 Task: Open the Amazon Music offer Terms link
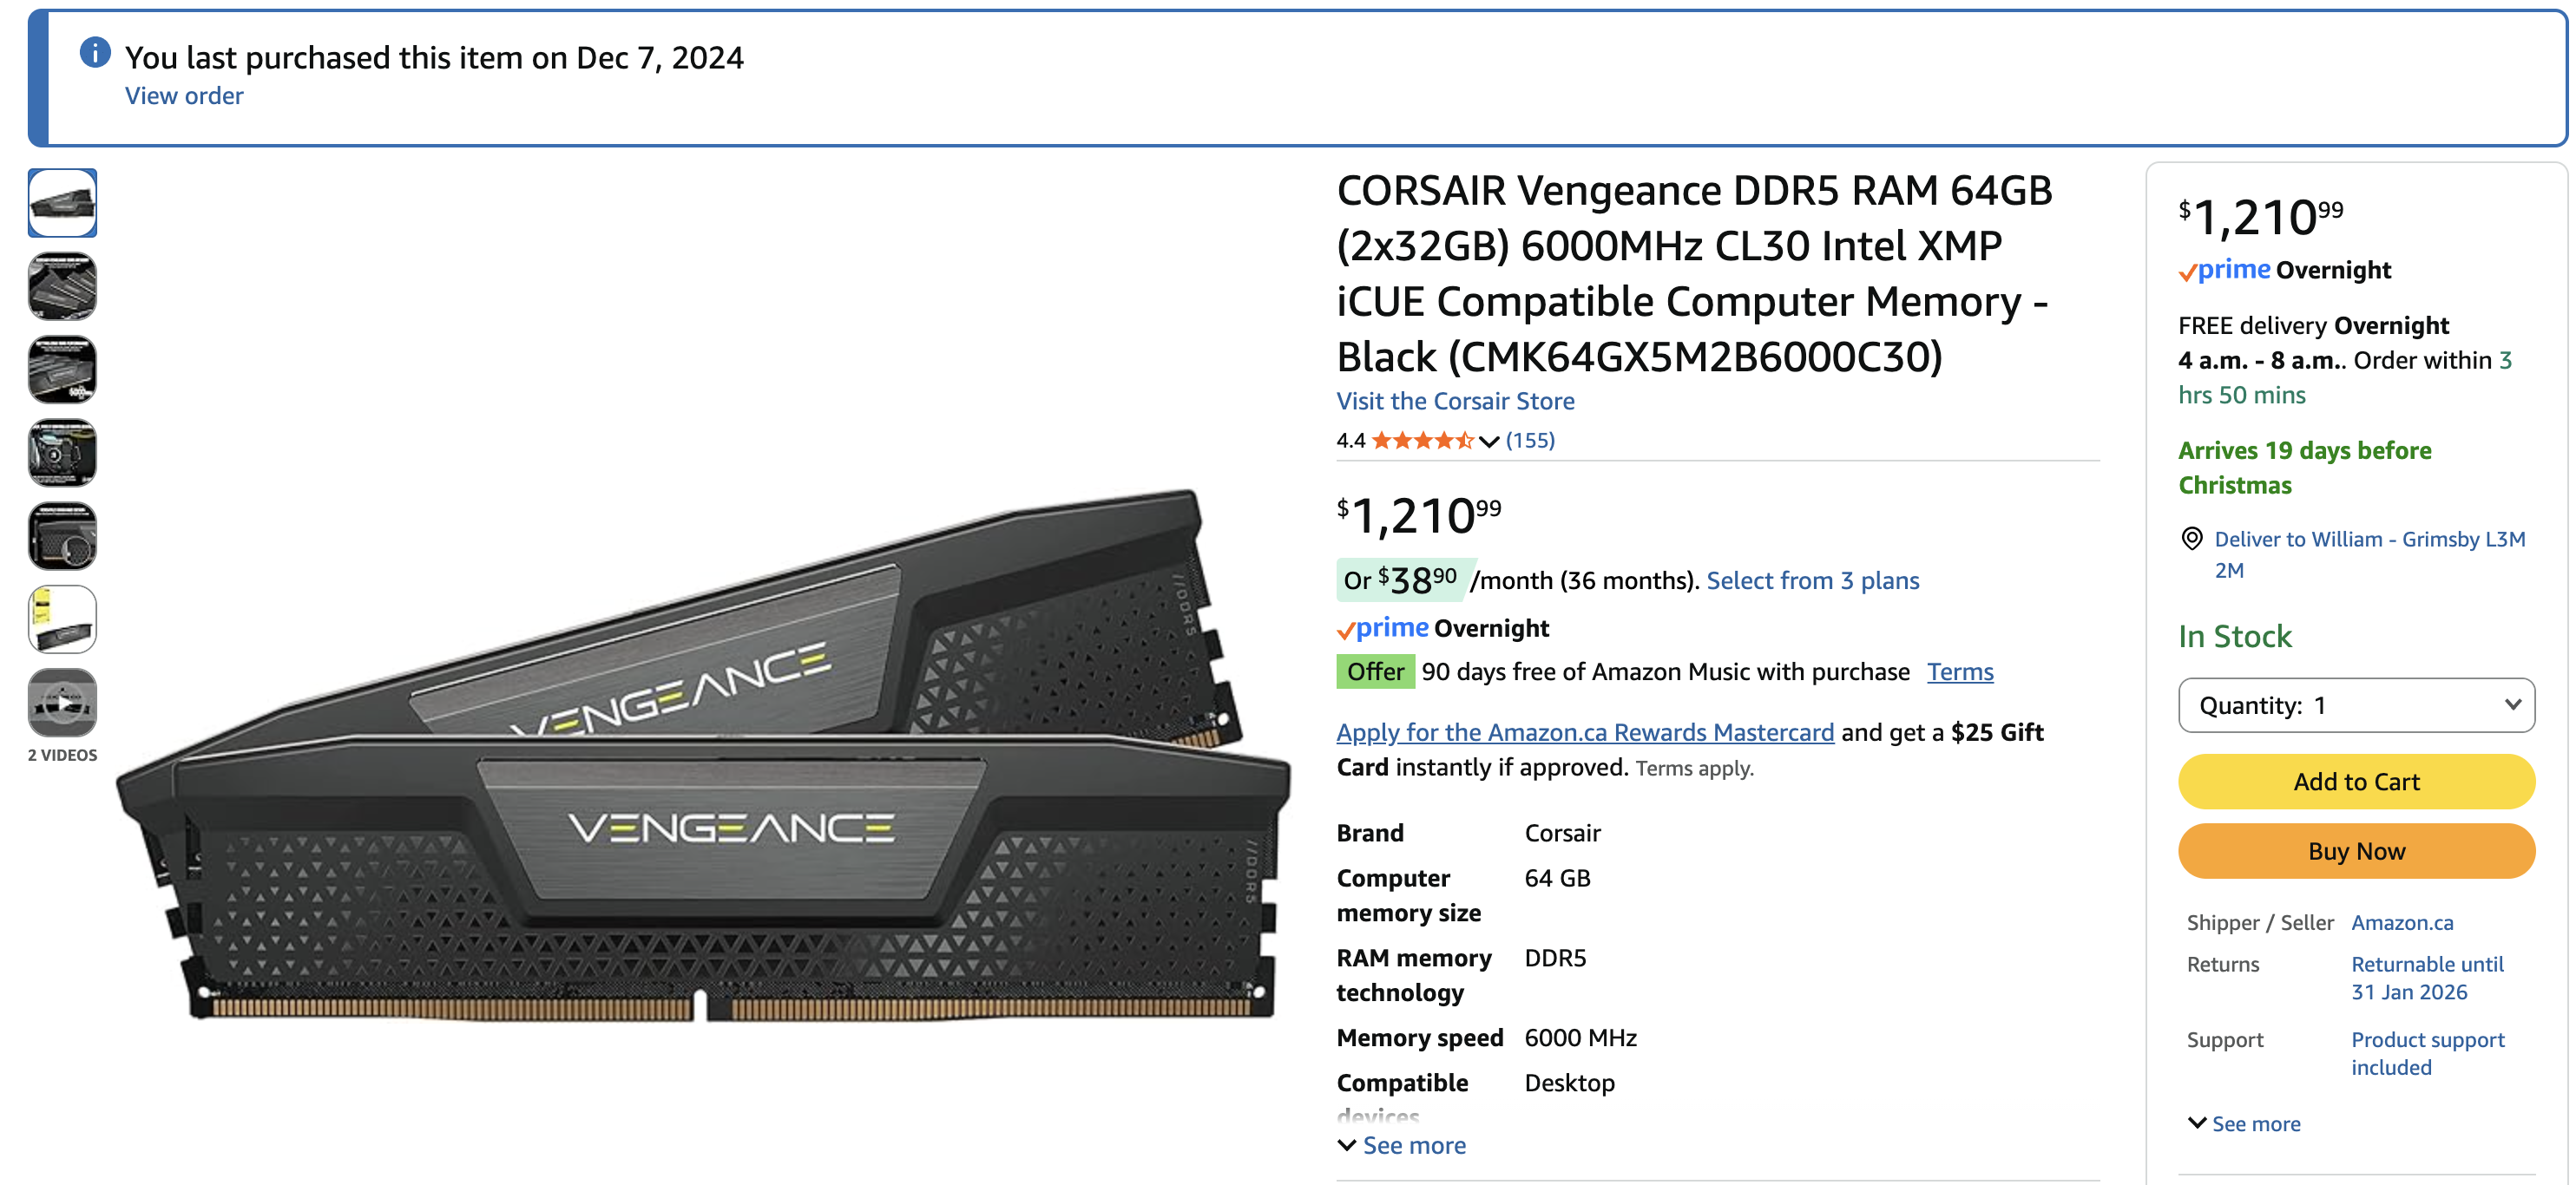[x=1959, y=671]
